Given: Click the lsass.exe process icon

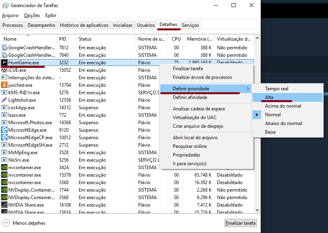Looking at the screenshot, I should 4,115.
